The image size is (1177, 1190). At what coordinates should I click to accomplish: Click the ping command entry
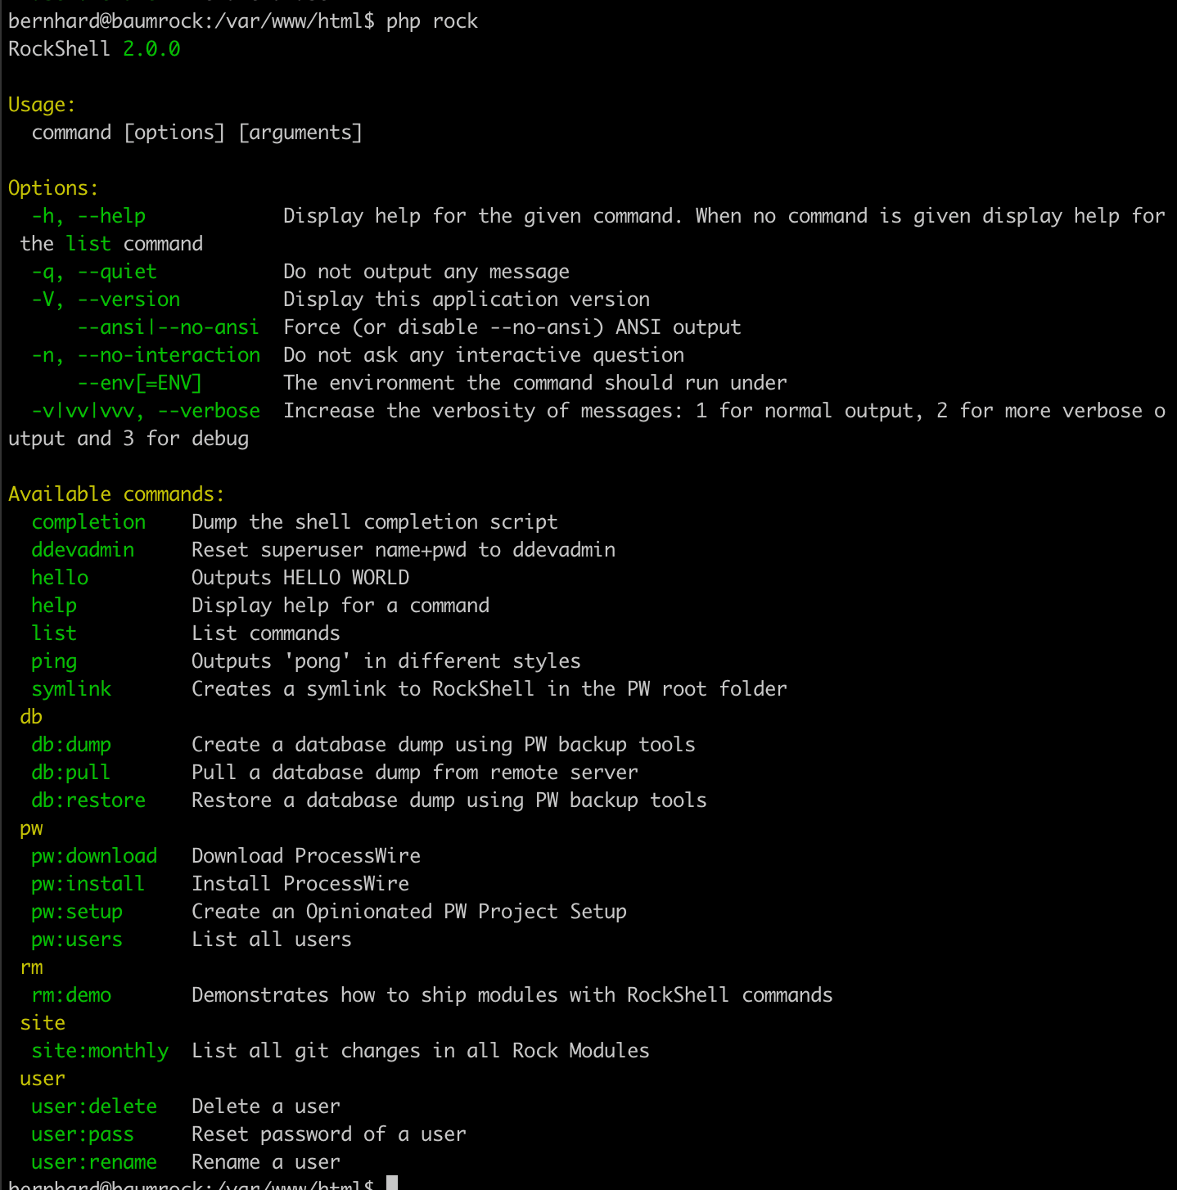pos(54,660)
